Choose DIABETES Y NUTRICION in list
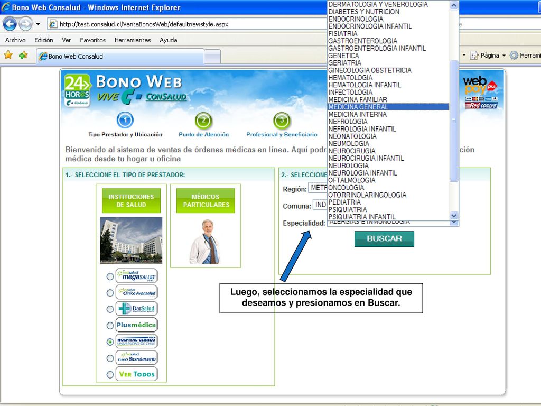The height and width of the screenshot is (406, 541). point(388,12)
